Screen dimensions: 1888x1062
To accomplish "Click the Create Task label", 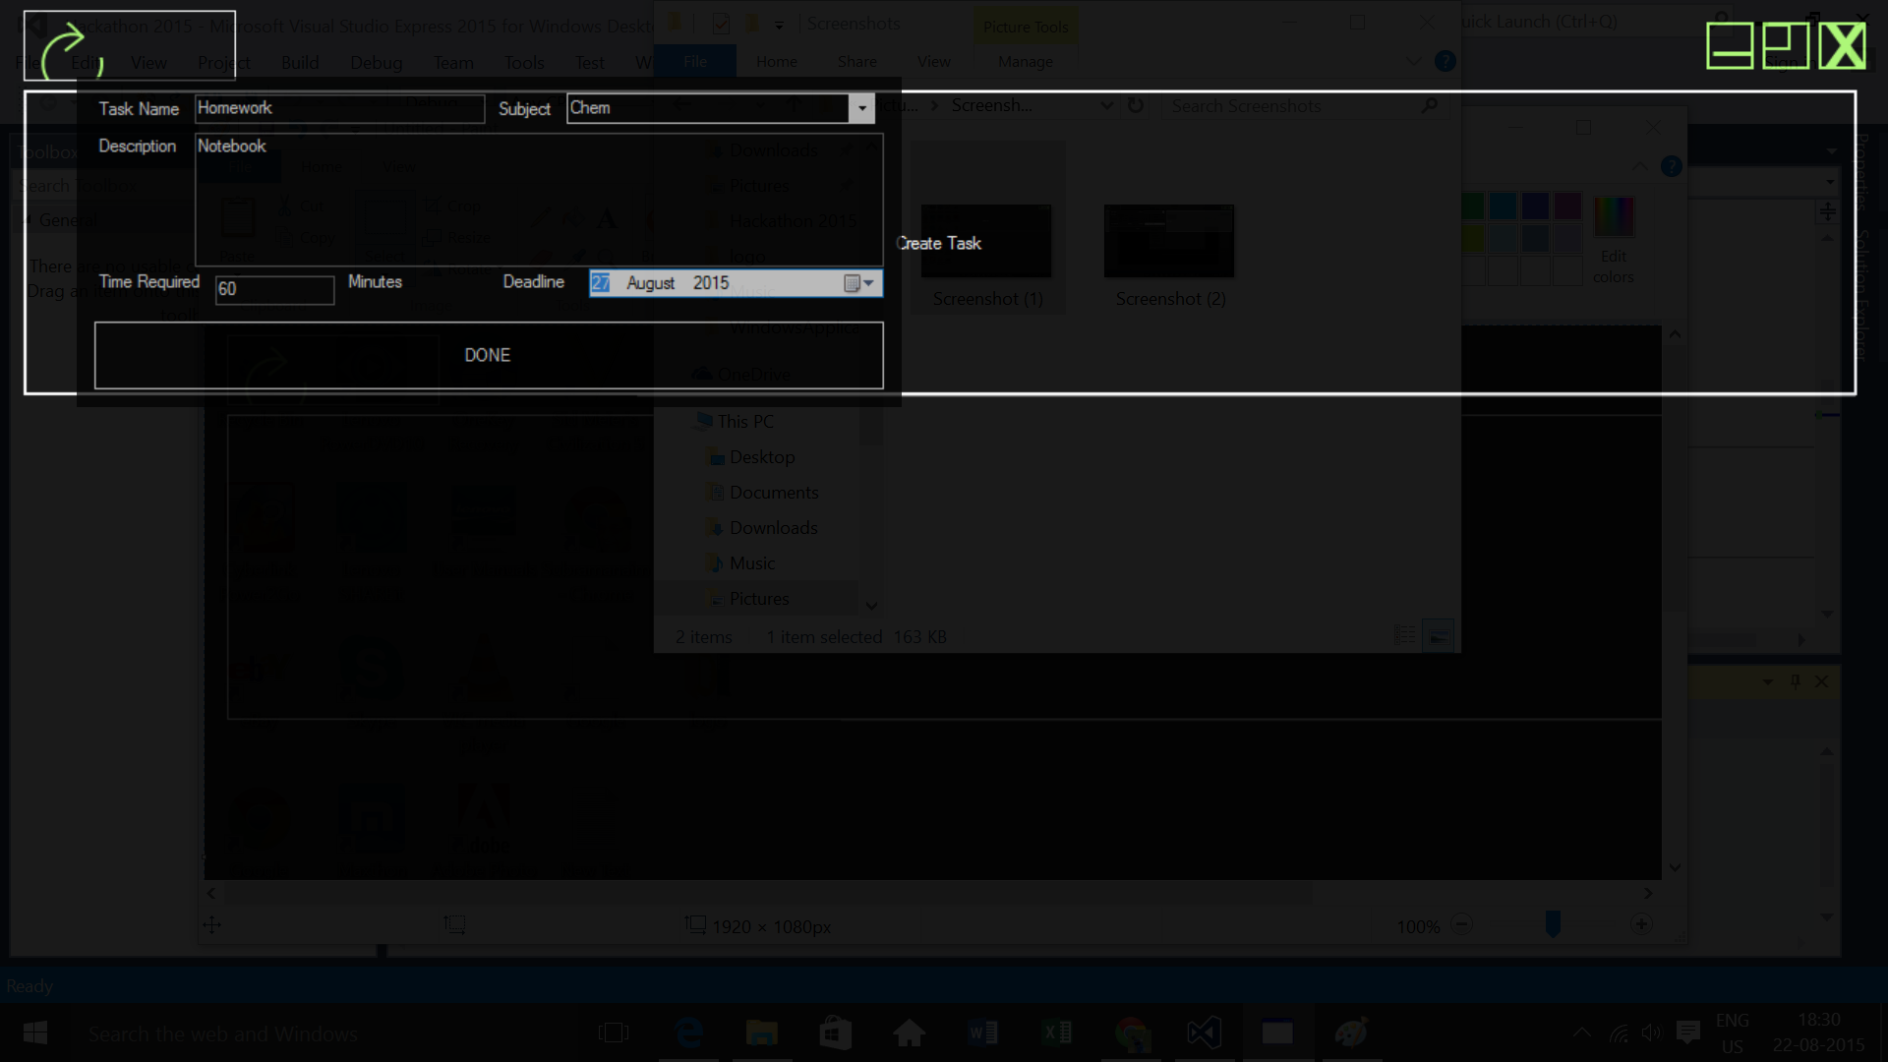I will 939,243.
